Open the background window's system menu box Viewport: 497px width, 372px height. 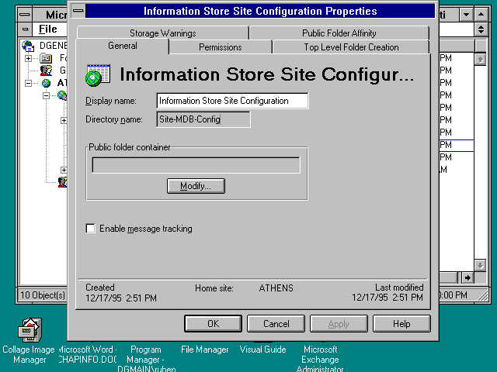pyautogui.click(x=25, y=15)
